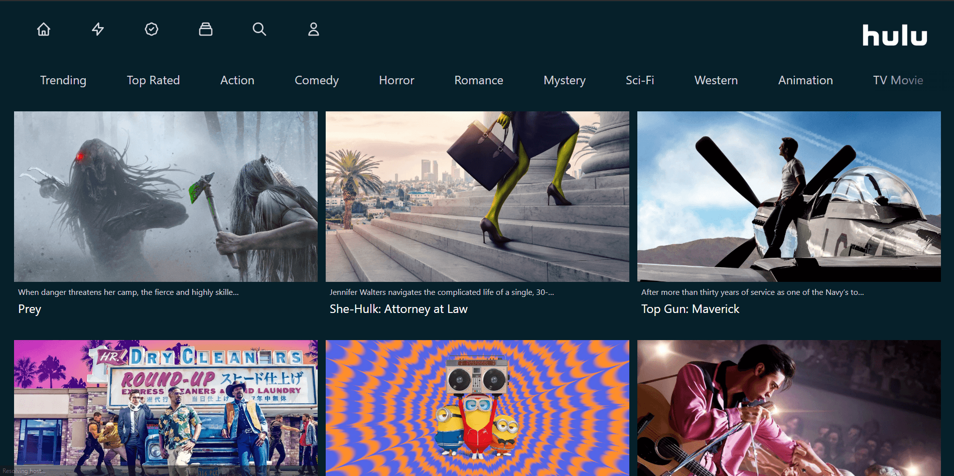Click the She-Hulk: Attorney at Law title
Screen dimensions: 954x476
(x=398, y=309)
